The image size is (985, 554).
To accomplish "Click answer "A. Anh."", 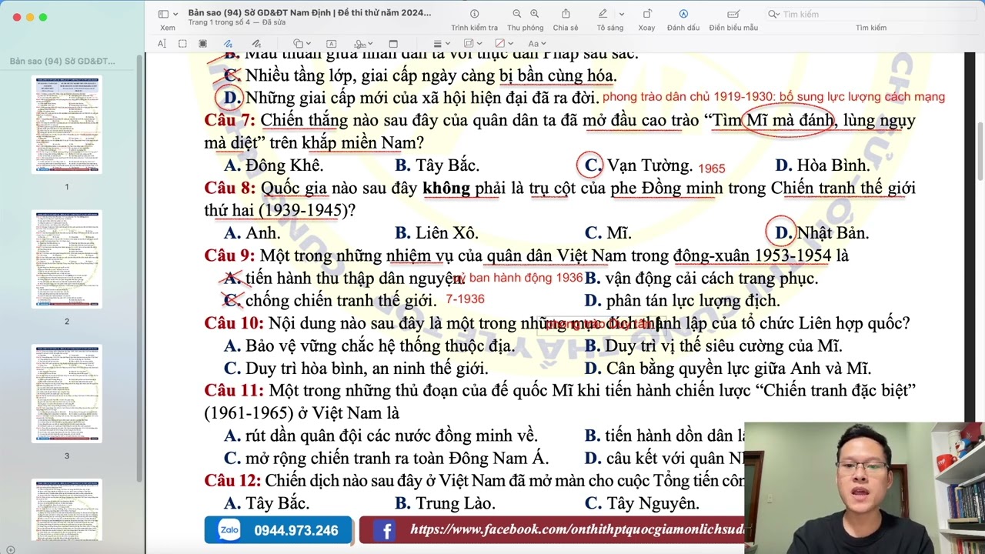I will point(252,233).
